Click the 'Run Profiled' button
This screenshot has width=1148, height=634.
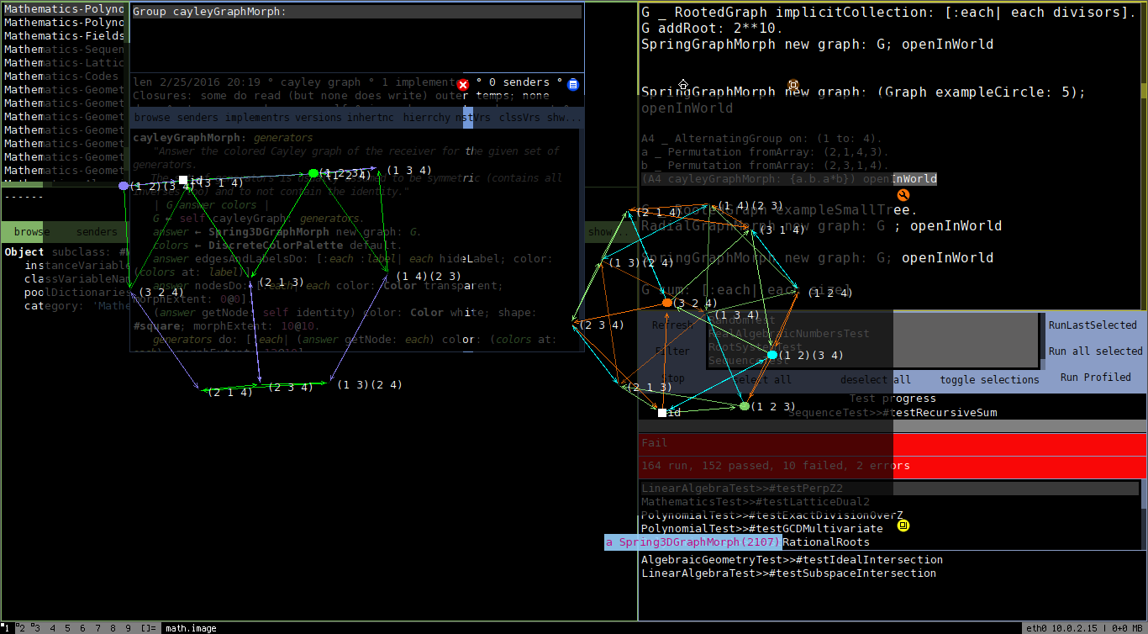point(1095,377)
